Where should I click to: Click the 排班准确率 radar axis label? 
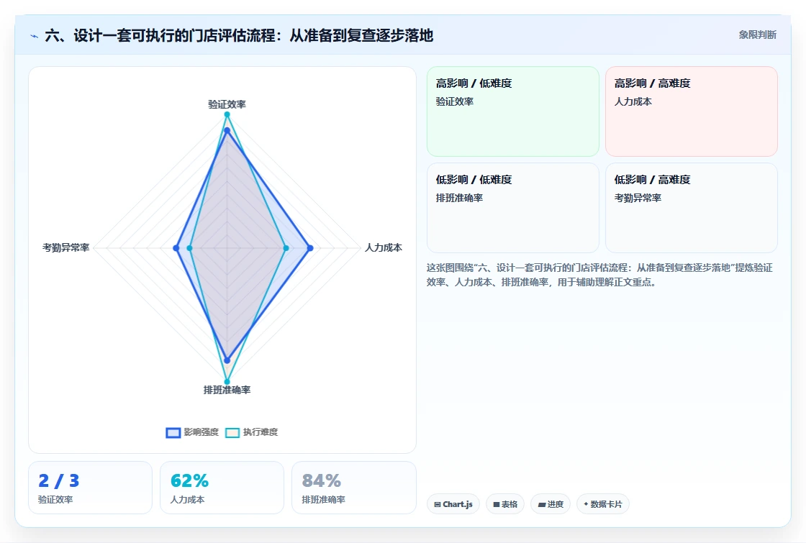pyautogui.click(x=227, y=390)
